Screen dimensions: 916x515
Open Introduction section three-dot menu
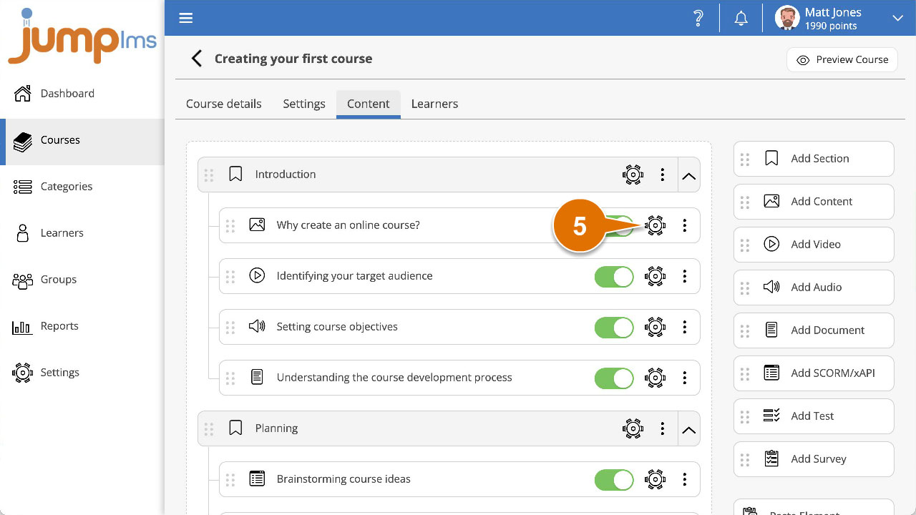[663, 175]
